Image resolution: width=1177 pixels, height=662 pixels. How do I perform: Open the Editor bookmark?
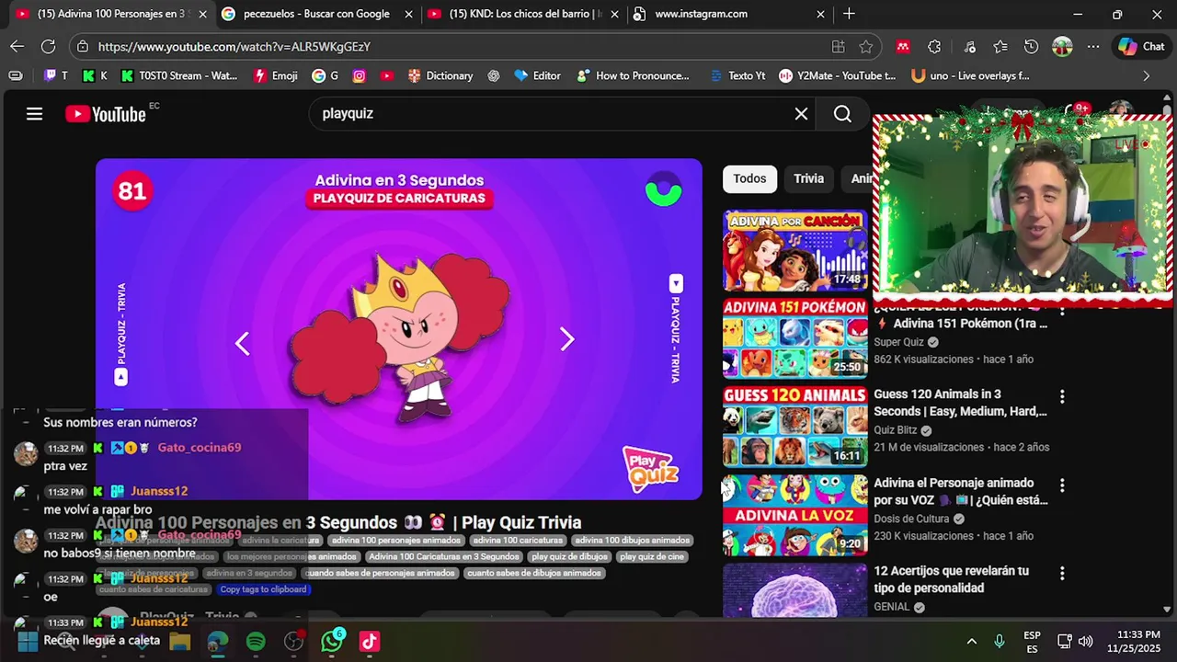click(538, 75)
